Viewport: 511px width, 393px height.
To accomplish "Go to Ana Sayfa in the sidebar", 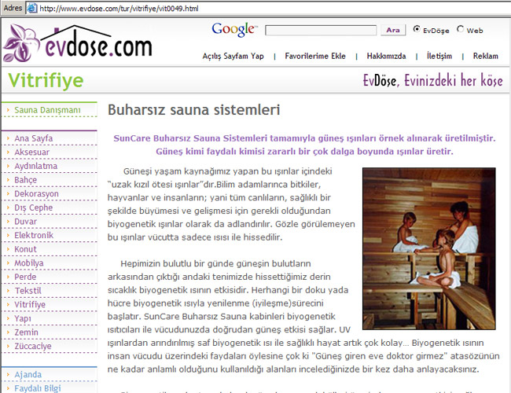I will click(34, 138).
